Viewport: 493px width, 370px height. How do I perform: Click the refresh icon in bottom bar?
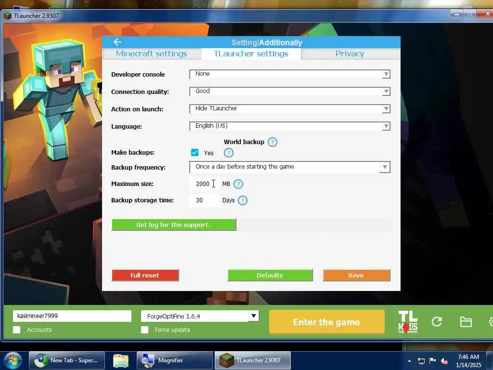click(437, 321)
